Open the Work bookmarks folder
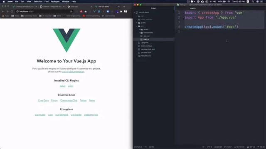The height and width of the screenshot is (149, 266). coord(57,16)
